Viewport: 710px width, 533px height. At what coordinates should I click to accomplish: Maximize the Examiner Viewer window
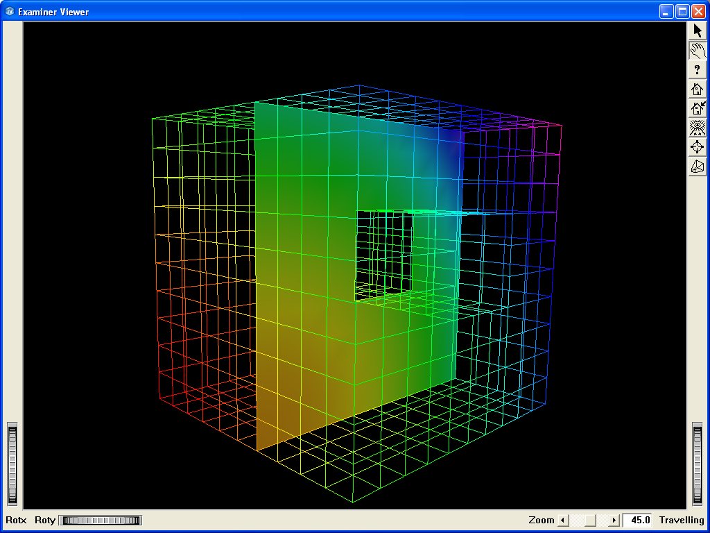[682, 12]
